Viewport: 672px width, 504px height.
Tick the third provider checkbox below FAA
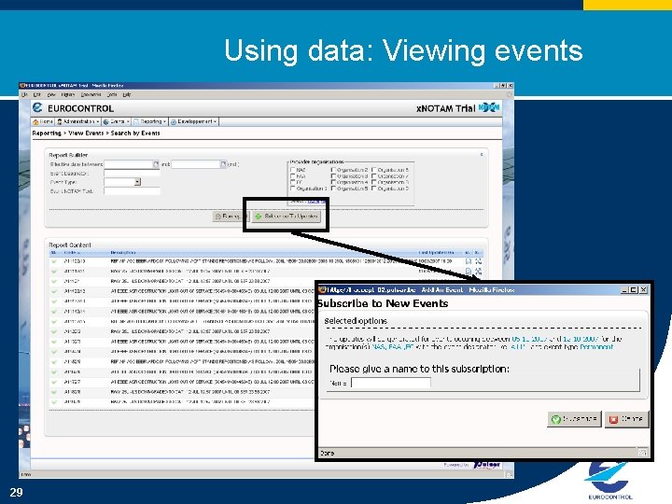point(293,182)
